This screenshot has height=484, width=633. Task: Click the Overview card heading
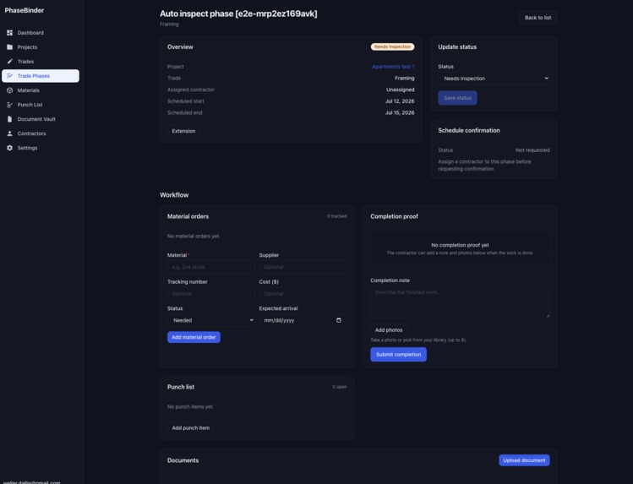(x=180, y=47)
